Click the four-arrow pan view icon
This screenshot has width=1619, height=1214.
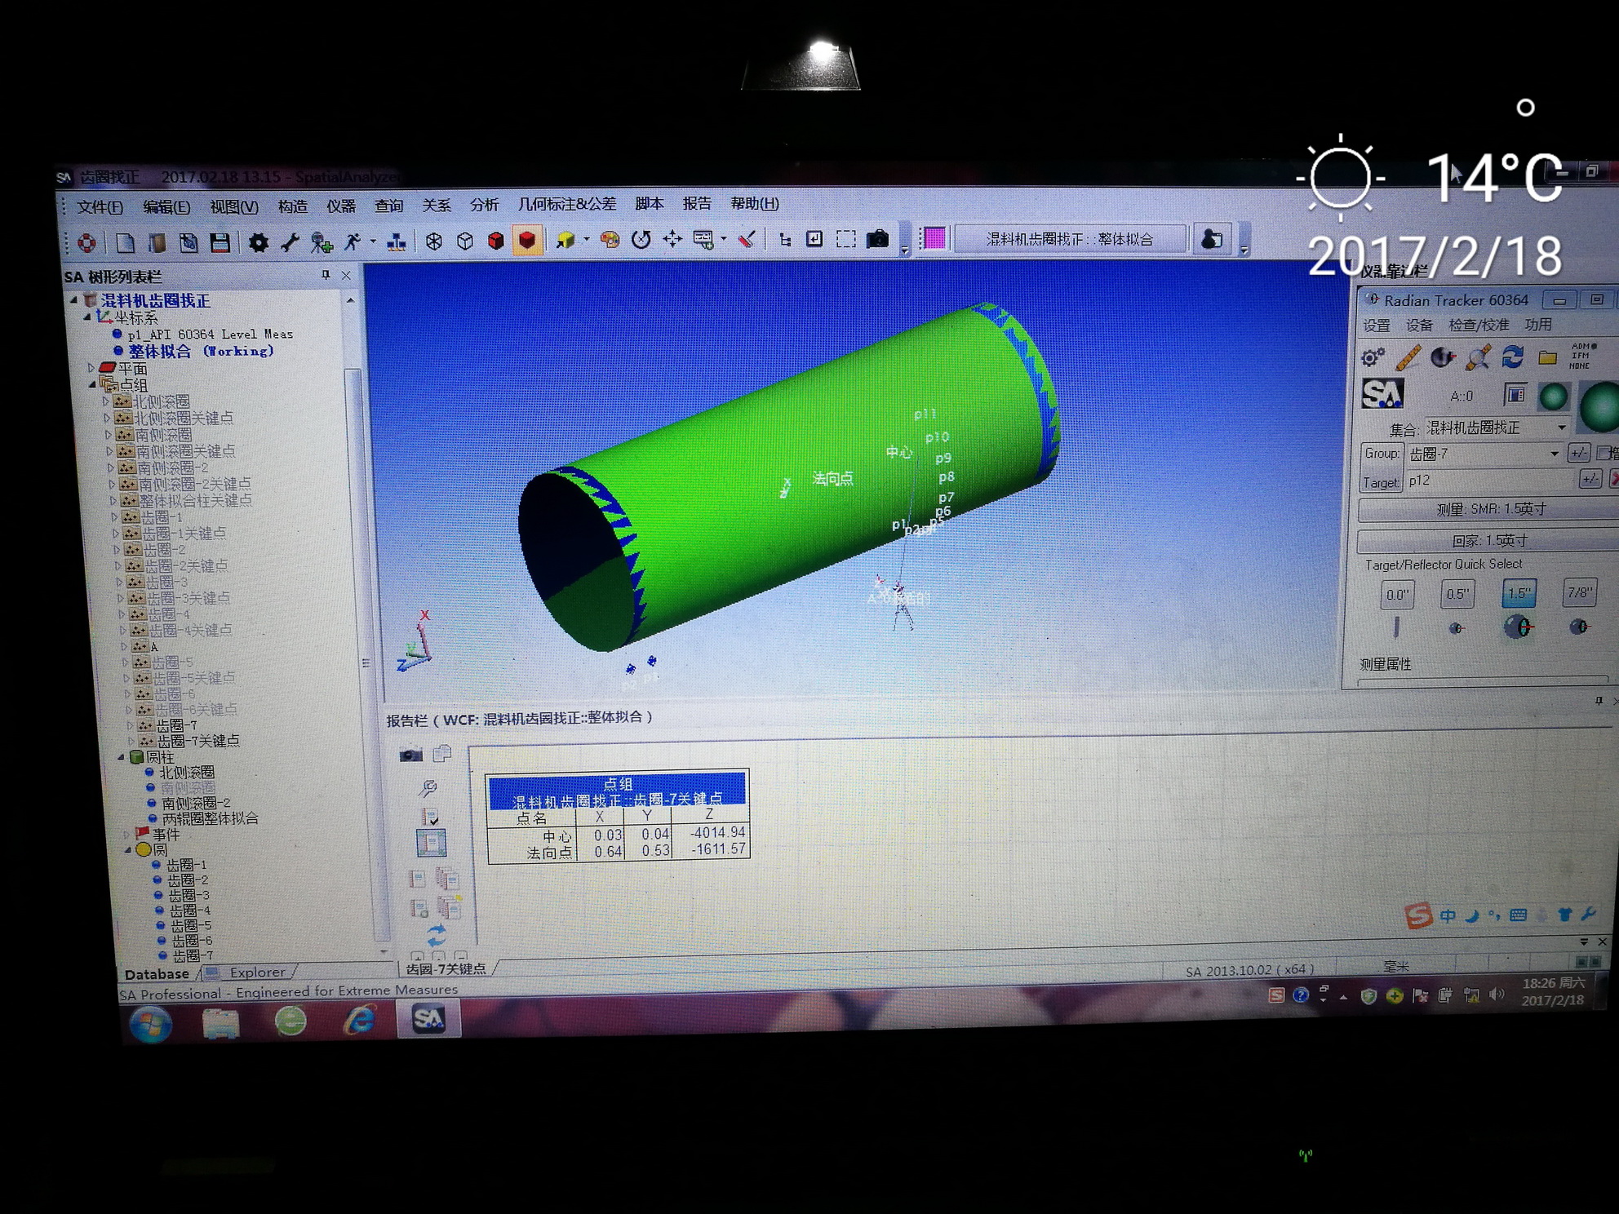(672, 238)
